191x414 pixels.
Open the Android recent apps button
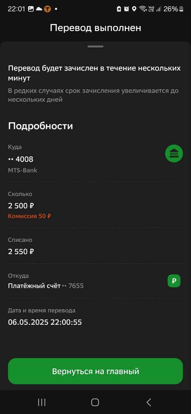click(42, 402)
